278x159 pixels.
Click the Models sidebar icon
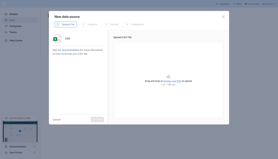(x=6, y=14)
